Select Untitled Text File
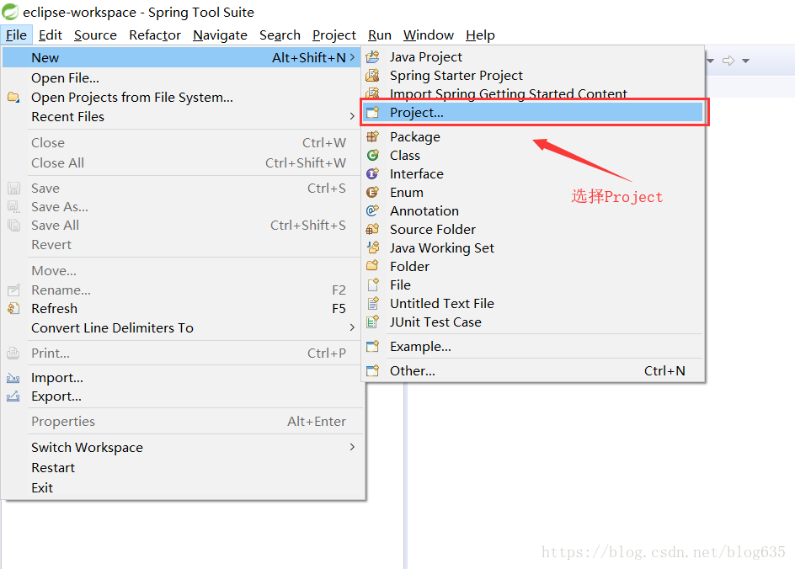The image size is (795, 569). (x=533, y=304)
